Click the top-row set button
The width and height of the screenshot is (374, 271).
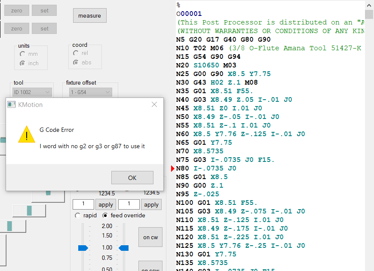point(44,11)
